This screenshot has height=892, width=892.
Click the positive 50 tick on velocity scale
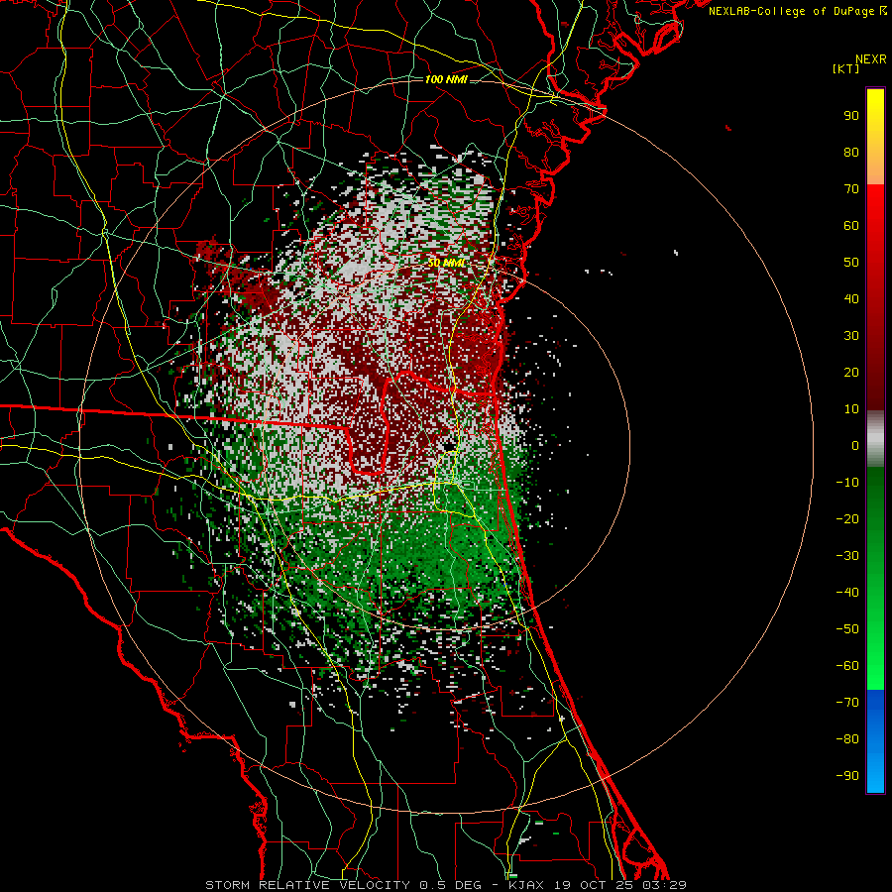pos(851,263)
